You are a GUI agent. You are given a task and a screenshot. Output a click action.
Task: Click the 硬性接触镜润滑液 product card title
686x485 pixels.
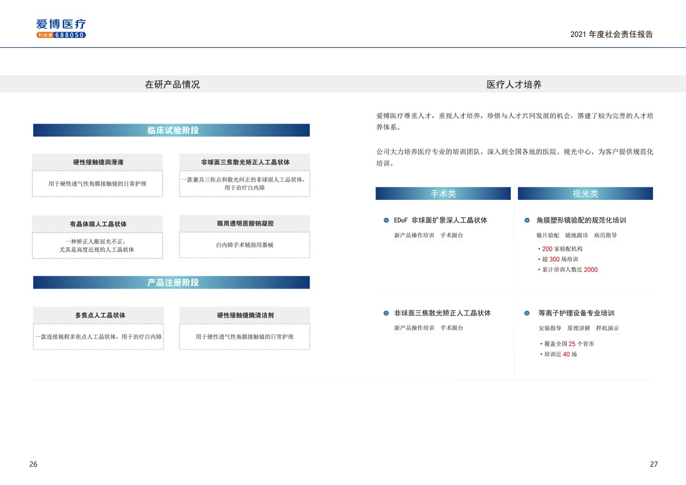pos(98,162)
